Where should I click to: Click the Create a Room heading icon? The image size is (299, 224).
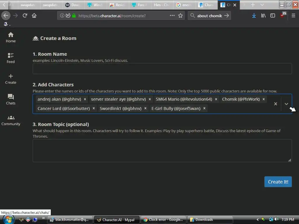(36, 38)
